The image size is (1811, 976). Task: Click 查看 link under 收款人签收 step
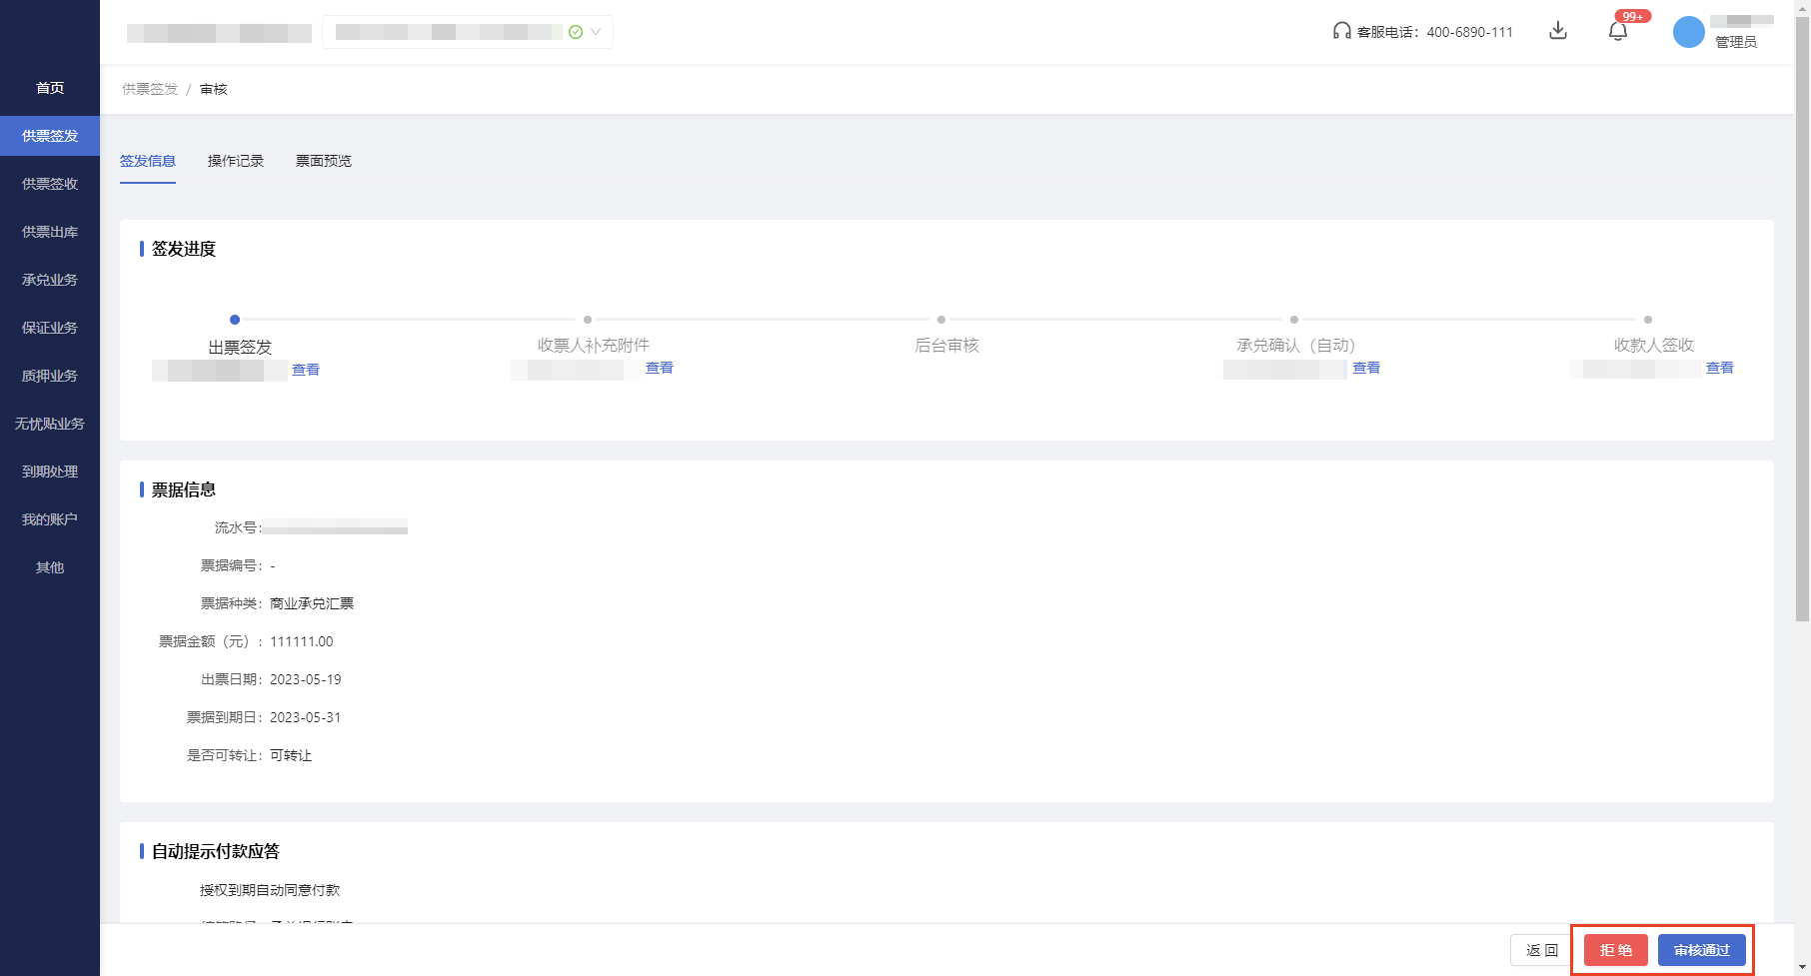tap(1719, 368)
